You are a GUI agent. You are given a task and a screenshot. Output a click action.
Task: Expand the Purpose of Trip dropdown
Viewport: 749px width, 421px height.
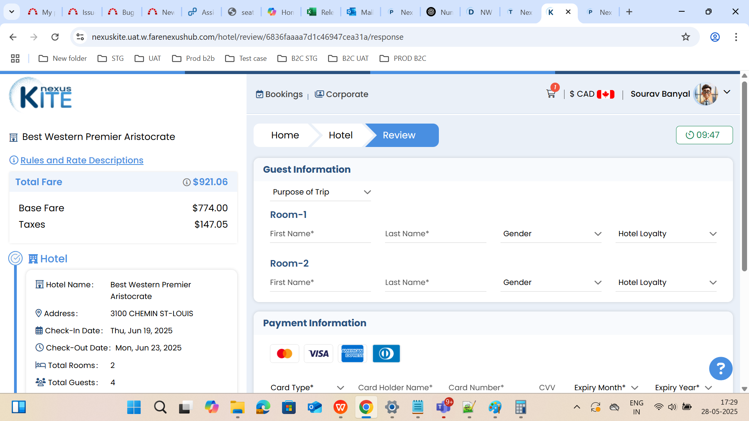click(320, 192)
